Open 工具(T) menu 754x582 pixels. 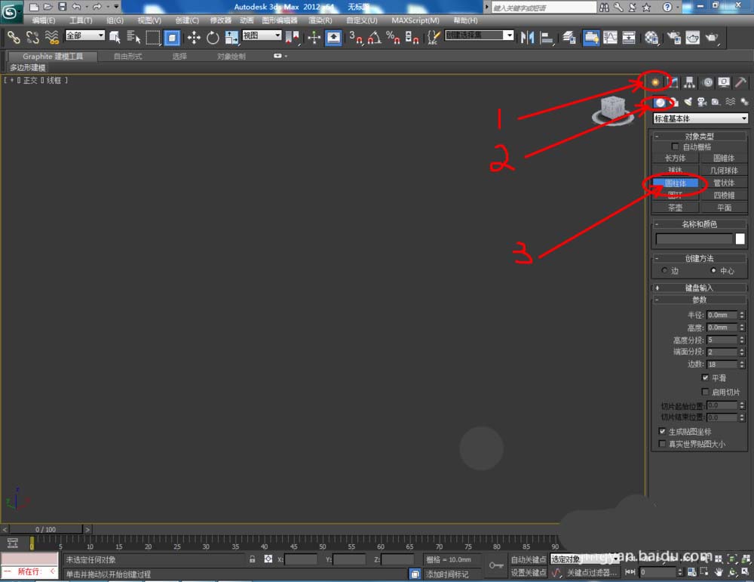(x=81, y=20)
